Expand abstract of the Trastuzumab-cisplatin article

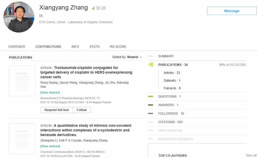(x=50, y=92)
